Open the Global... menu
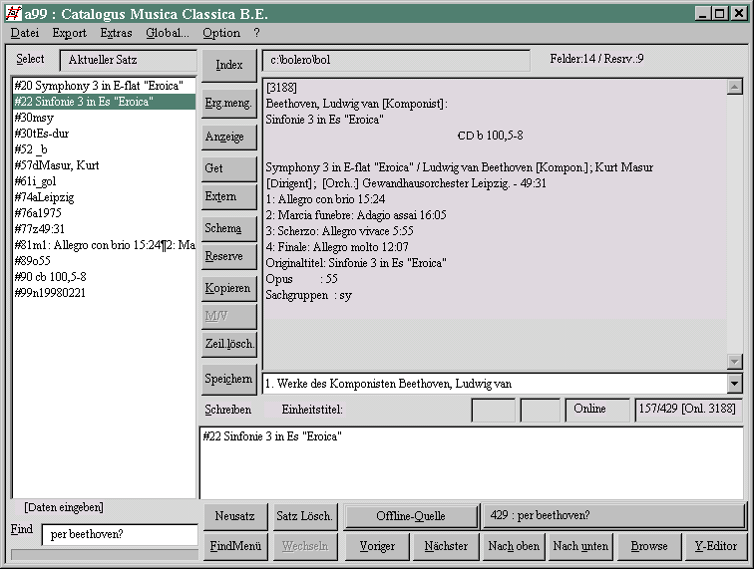 pos(167,33)
